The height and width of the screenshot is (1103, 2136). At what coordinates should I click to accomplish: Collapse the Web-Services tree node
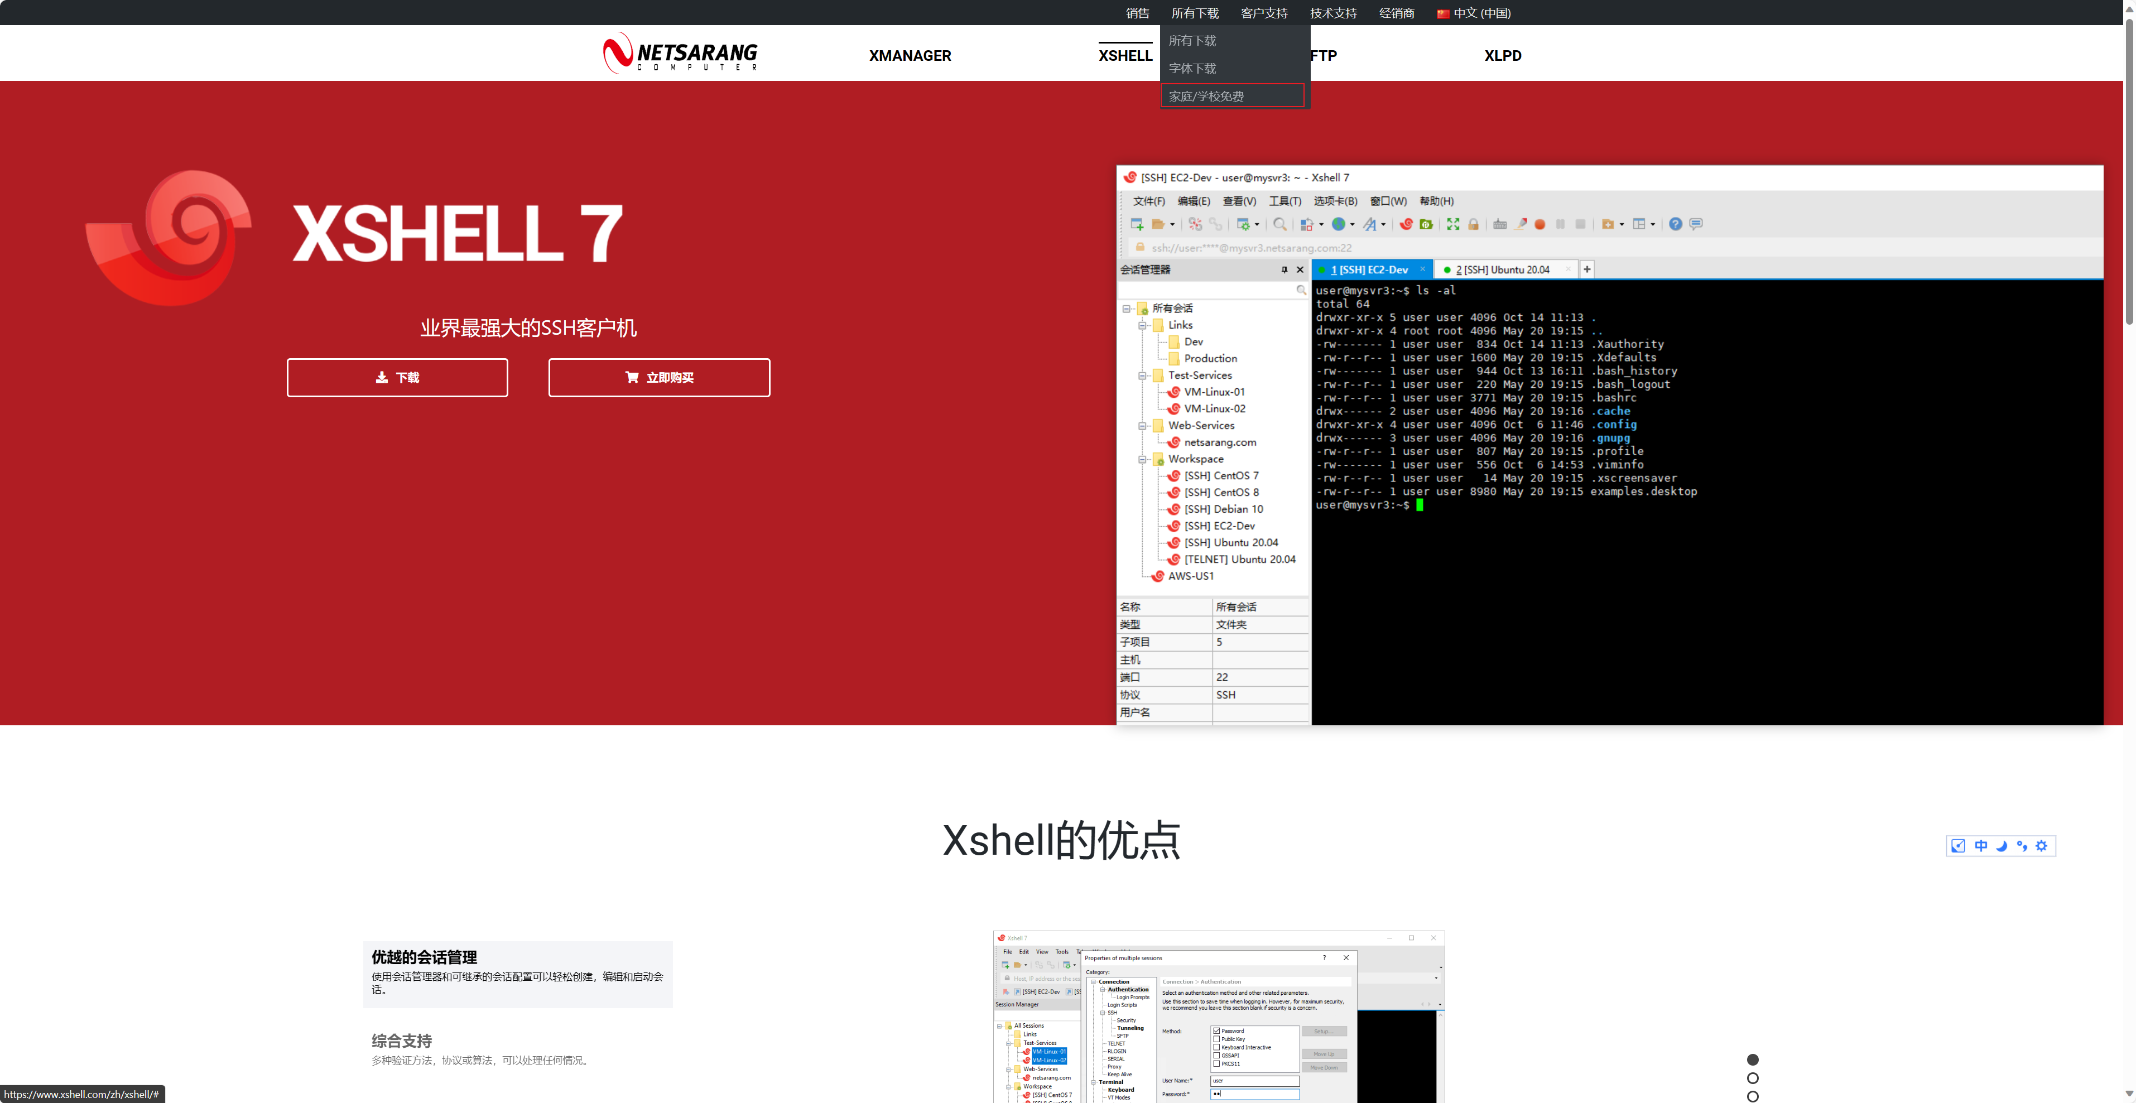click(x=1143, y=426)
